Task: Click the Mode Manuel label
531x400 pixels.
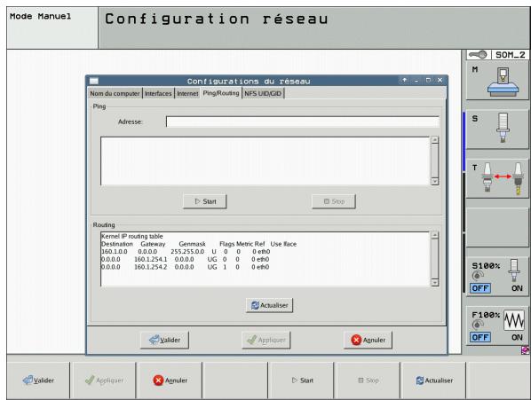Action: [x=40, y=16]
